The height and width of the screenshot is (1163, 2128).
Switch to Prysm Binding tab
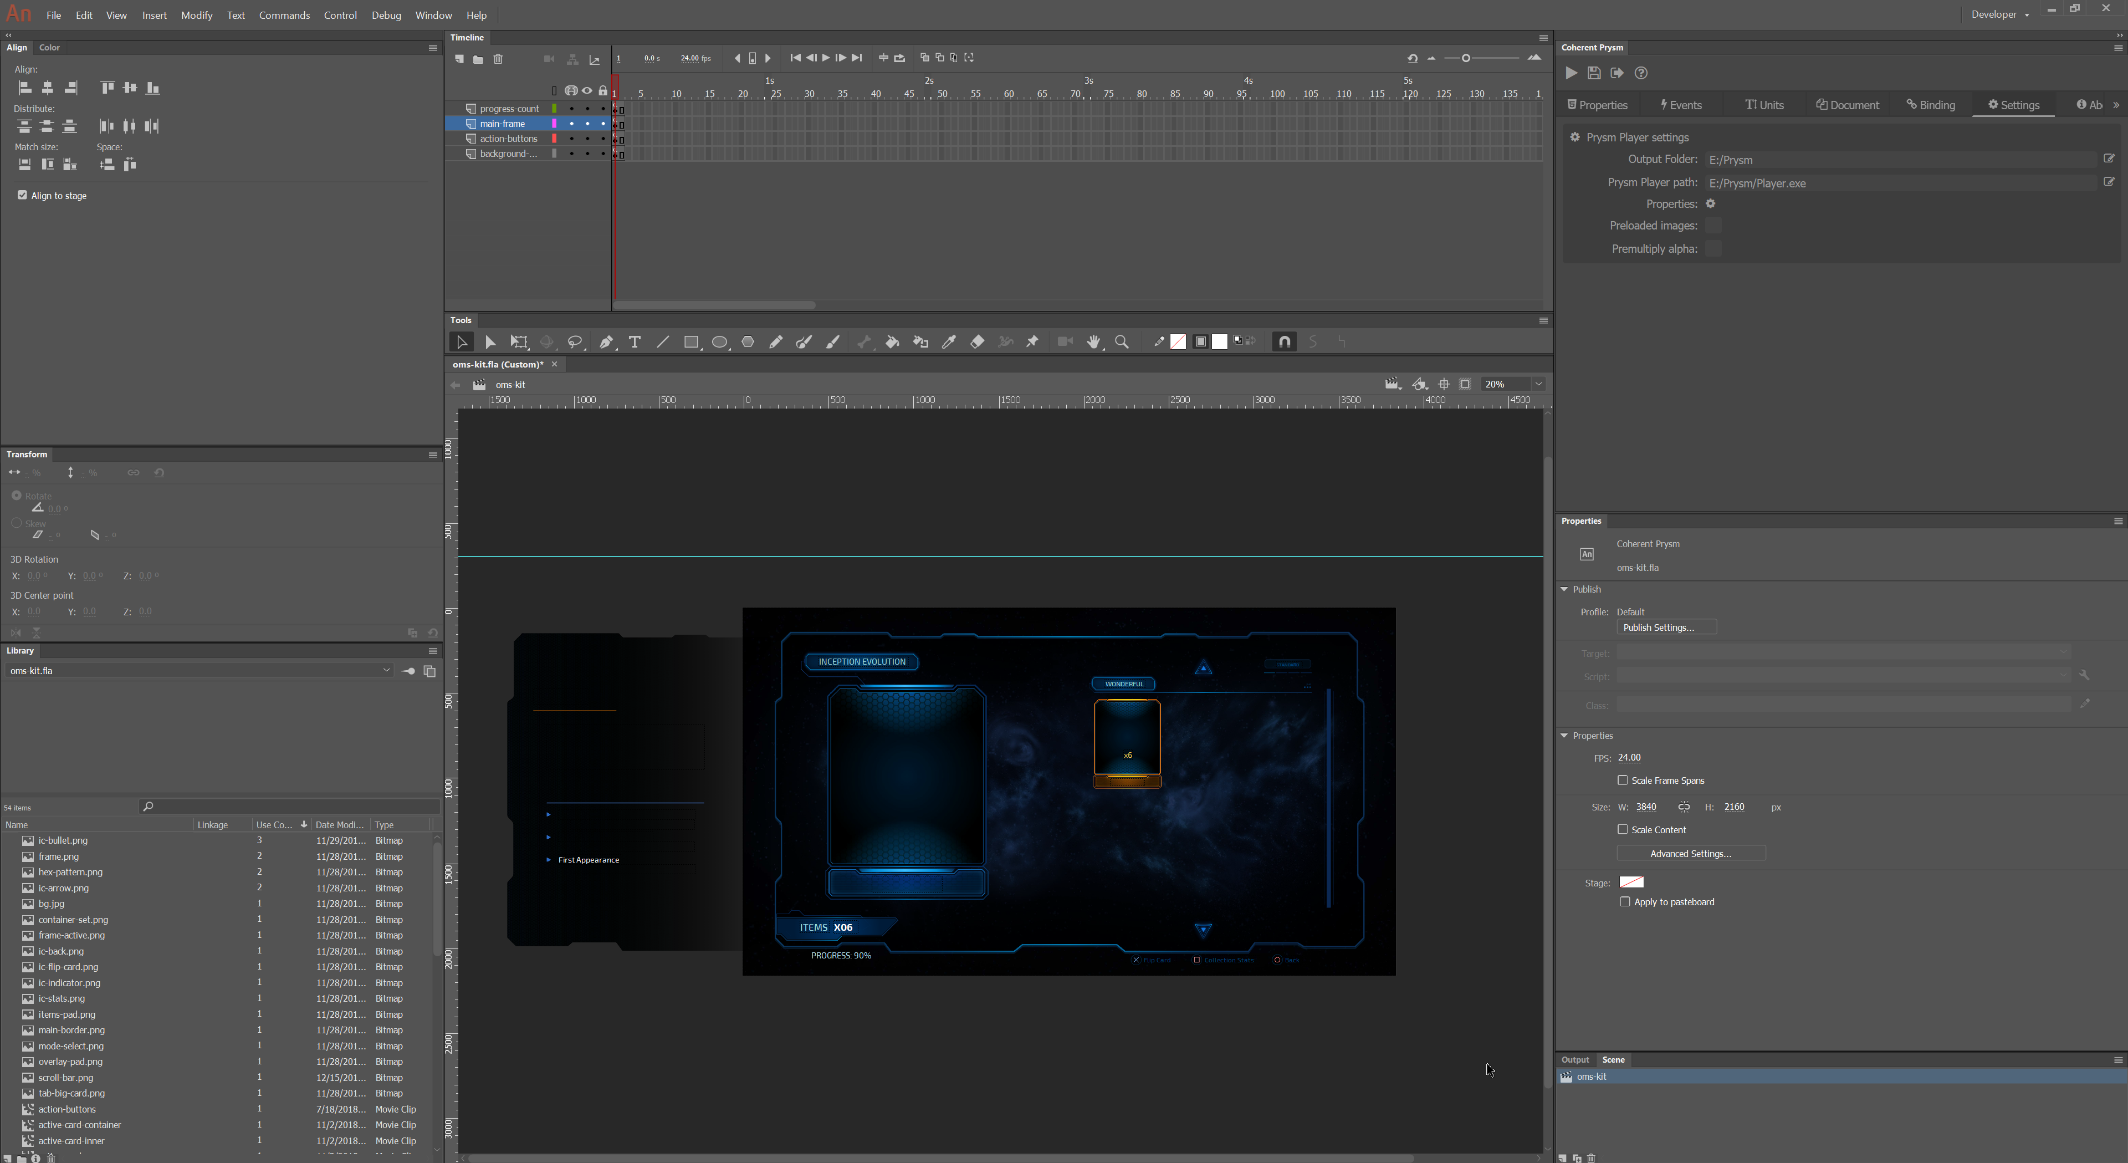(1931, 105)
